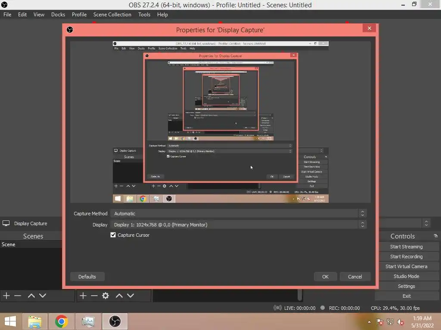
Task: Click the OBS Studio taskbar icon
Action: tap(115, 321)
